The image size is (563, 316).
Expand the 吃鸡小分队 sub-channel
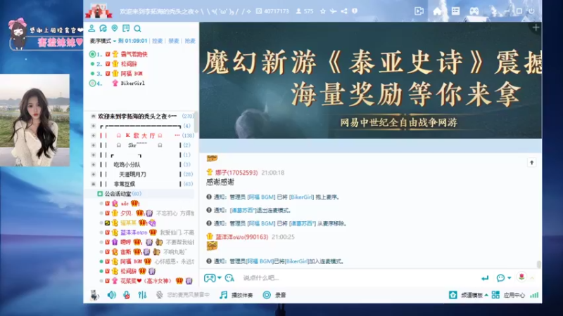(94, 164)
